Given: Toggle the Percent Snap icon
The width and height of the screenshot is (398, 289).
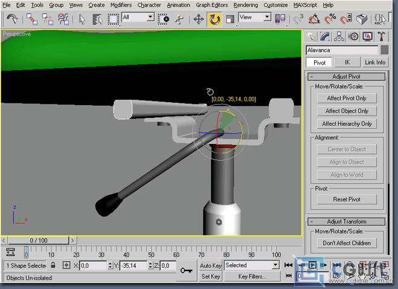Looking at the screenshot, I should (x=330, y=19).
